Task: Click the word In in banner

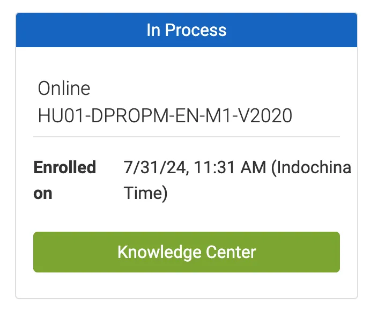Action: click(153, 30)
